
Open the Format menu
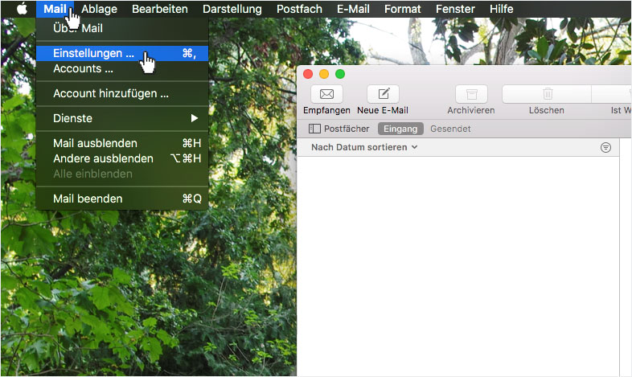[x=403, y=9]
